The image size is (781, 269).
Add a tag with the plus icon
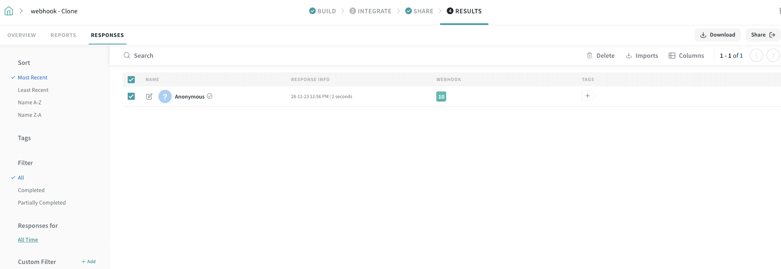point(588,96)
